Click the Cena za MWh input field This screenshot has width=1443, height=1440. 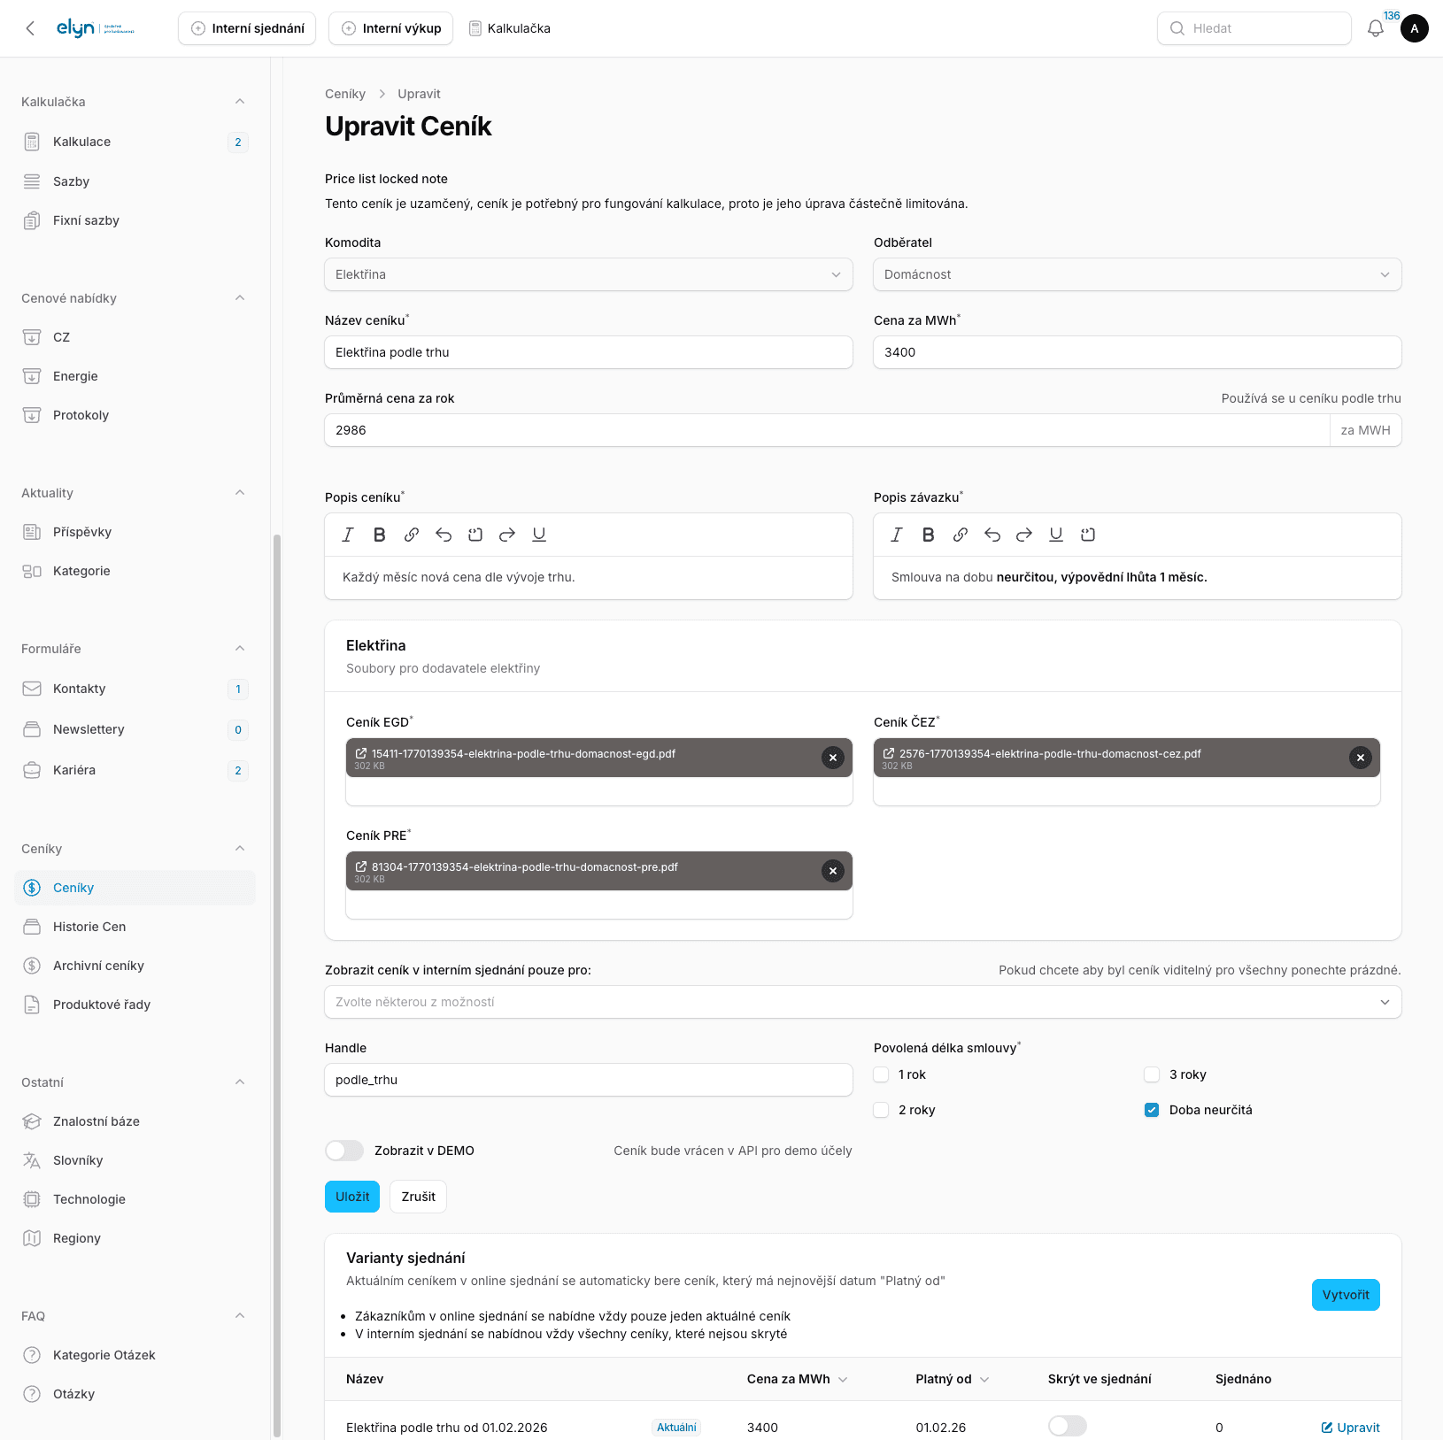(x=1137, y=352)
